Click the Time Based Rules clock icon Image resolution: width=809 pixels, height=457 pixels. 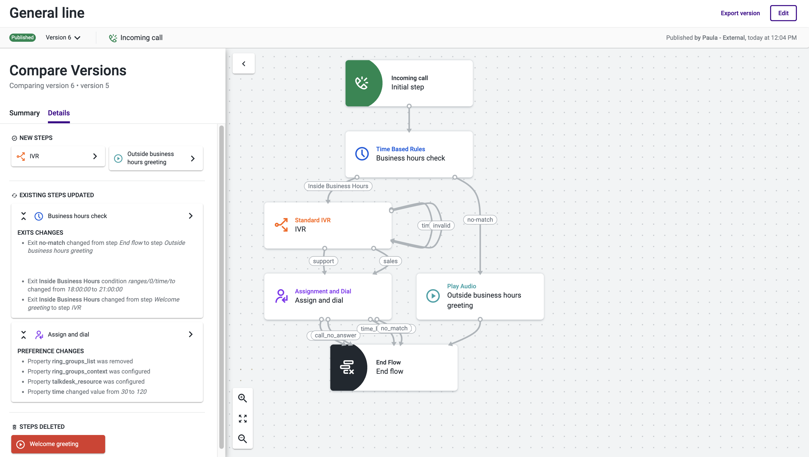pos(362,154)
